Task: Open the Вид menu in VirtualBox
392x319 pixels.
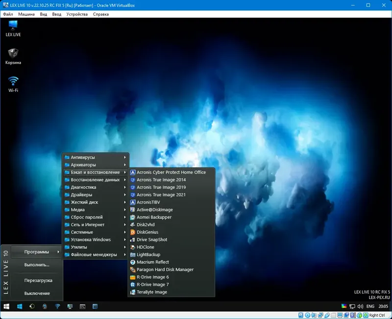Action: click(44, 14)
